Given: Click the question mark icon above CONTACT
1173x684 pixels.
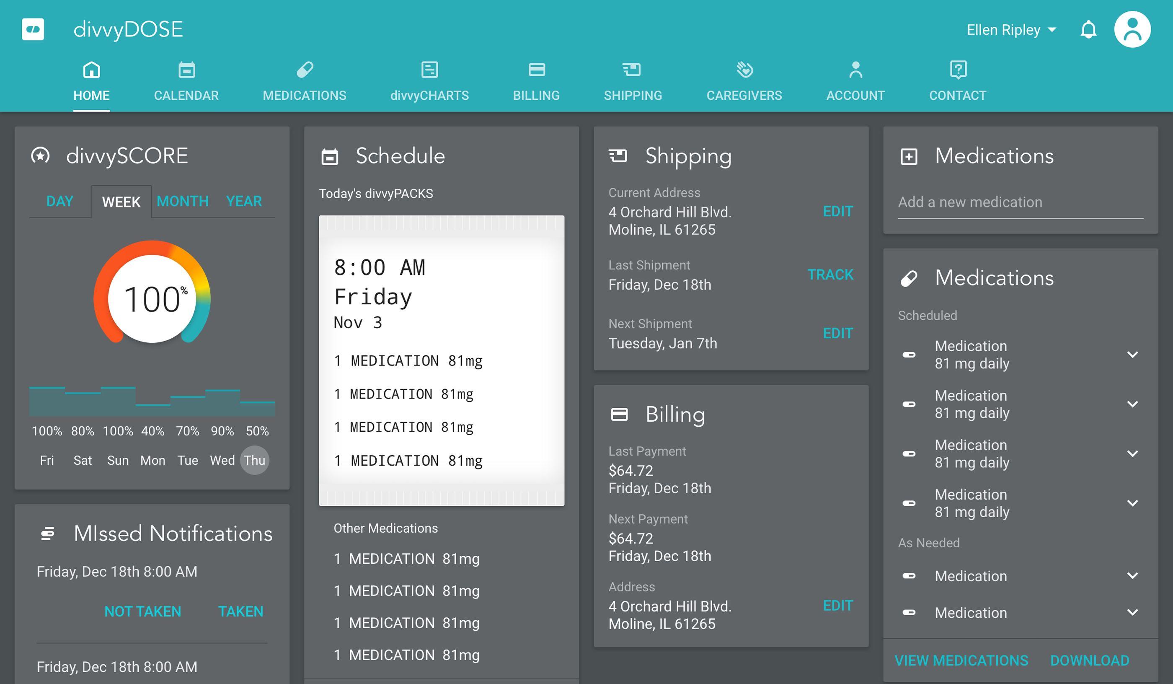Looking at the screenshot, I should point(958,70).
